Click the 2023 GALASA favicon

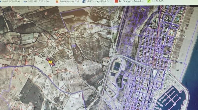pyautogui.click(x=25, y=2)
